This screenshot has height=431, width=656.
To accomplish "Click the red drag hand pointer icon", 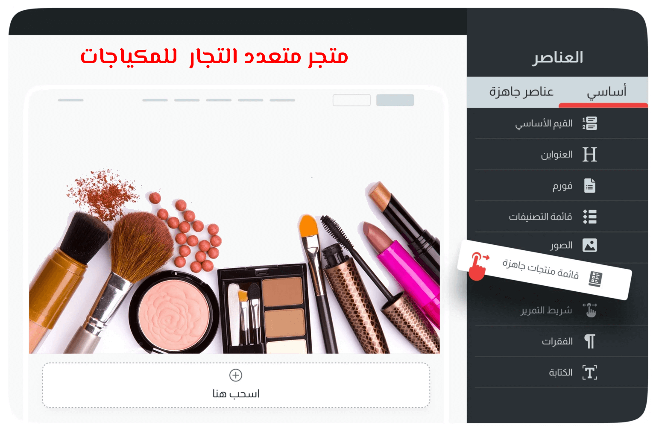I will click(478, 266).
